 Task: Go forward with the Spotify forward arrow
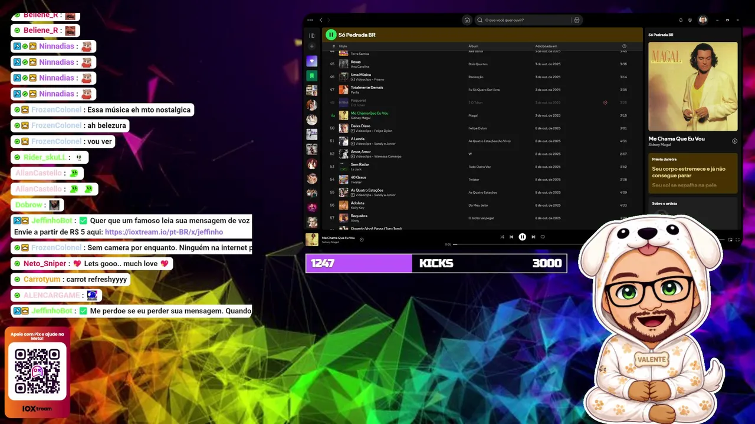(x=329, y=20)
